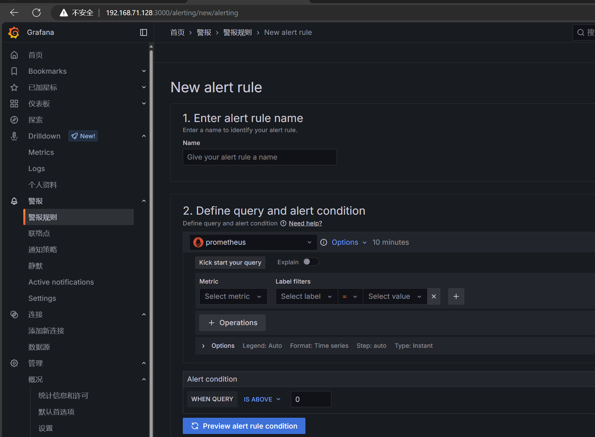
Task: Click the administration gear icon
Action: pos(14,363)
